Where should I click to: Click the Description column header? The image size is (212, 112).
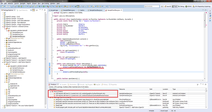tap(84, 89)
